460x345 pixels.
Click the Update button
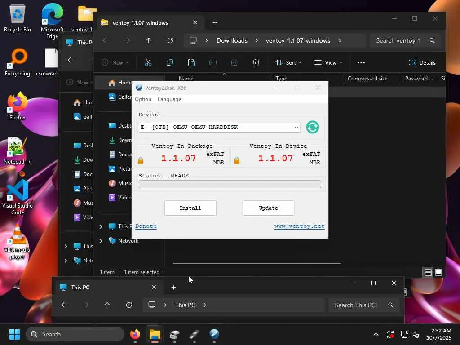[x=269, y=208]
